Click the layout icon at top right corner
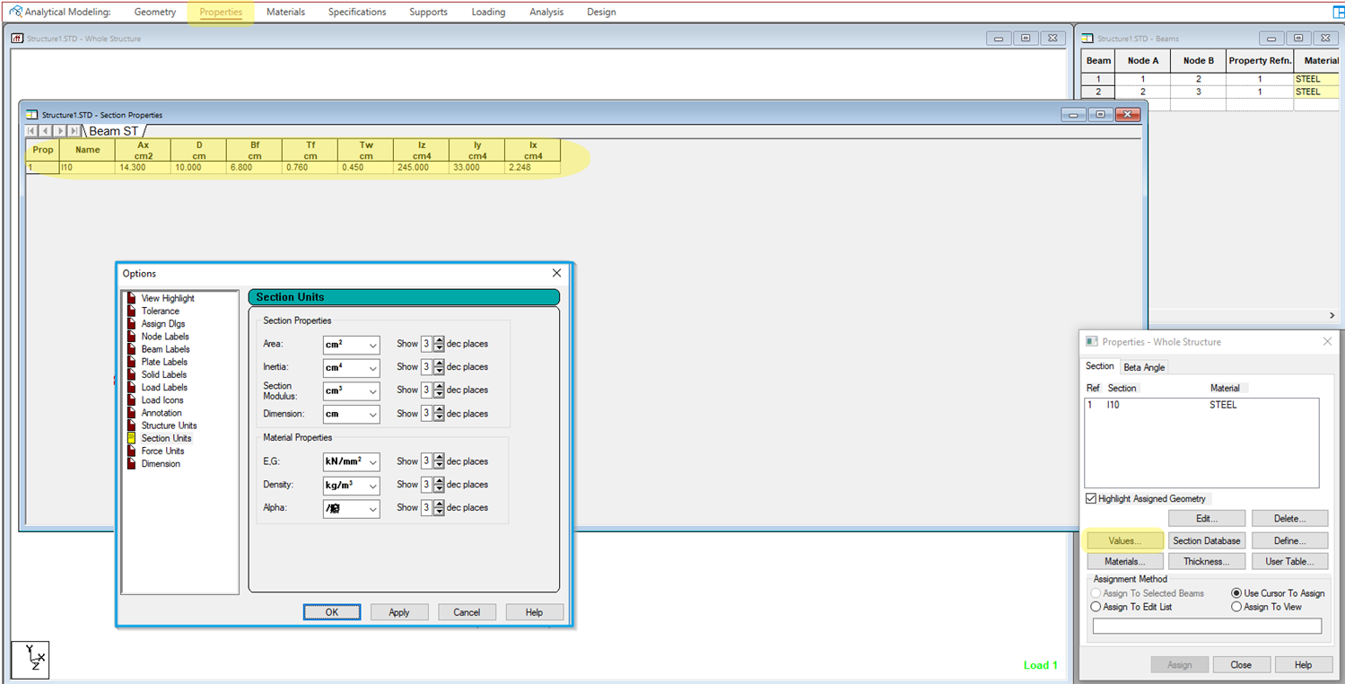This screenshot has width=1345, height=684. [1338, 12]
